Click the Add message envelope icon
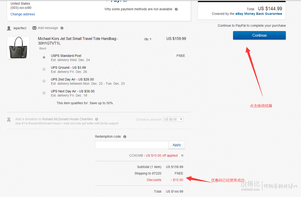Screen dimensions: 301x197 pyautogui.click(x=34, y=28)
